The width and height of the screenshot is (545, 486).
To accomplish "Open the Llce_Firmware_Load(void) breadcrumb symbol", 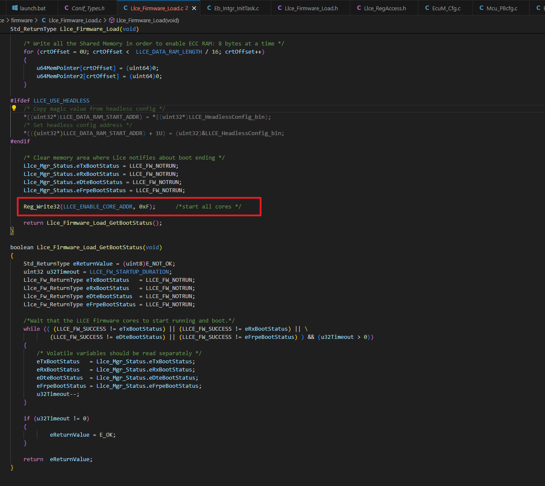I will pos(144,20).
